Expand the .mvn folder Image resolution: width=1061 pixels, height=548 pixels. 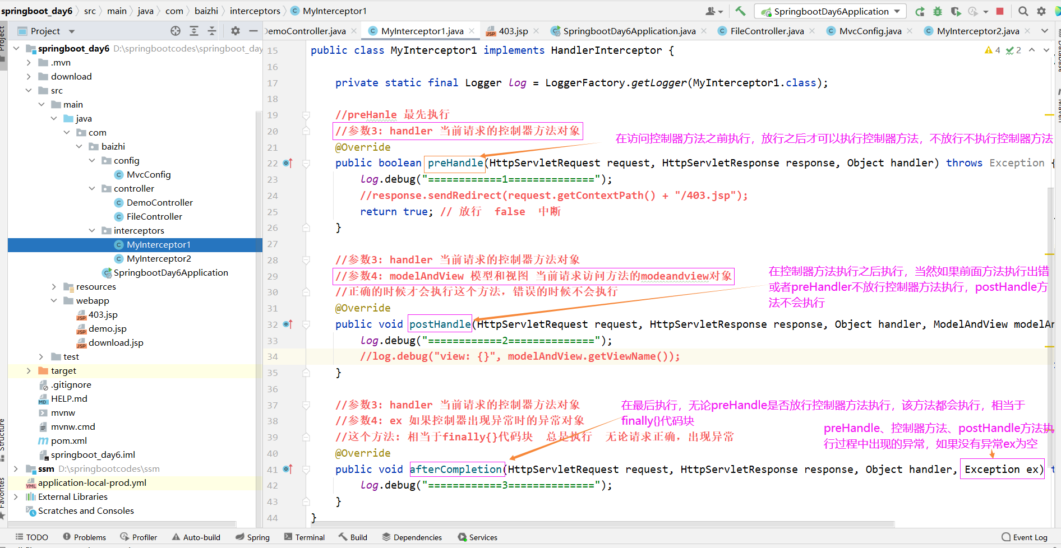29,62
